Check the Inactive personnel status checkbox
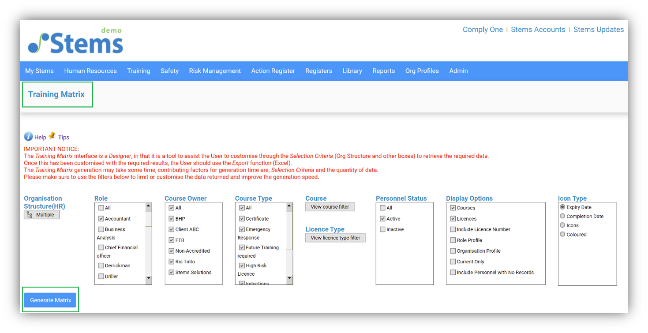This screenshot has height=333, width=648. tap(382, 229)
